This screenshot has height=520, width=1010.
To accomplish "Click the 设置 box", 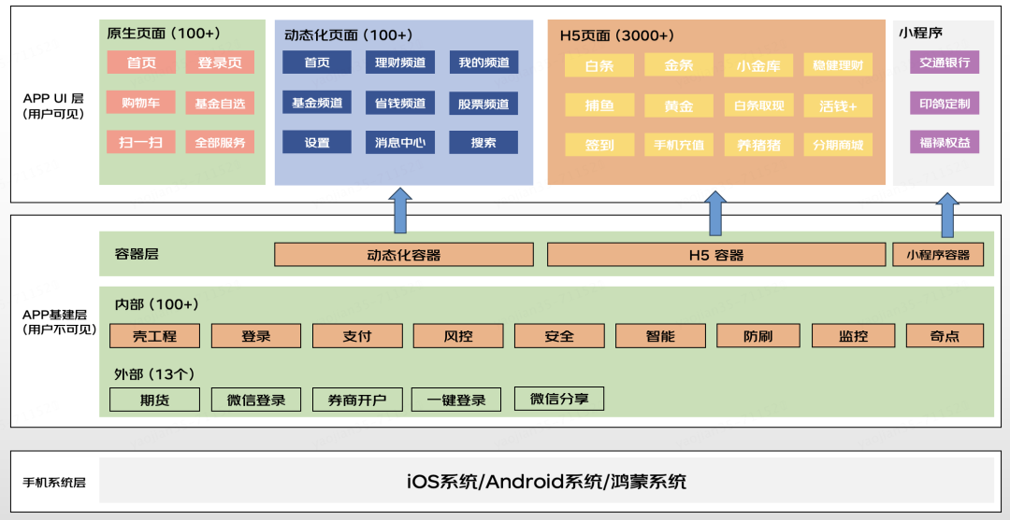I will point(317,142).
